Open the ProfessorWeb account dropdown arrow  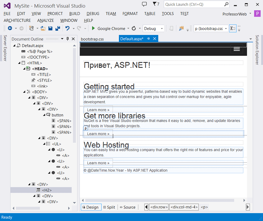click(250, 13)
